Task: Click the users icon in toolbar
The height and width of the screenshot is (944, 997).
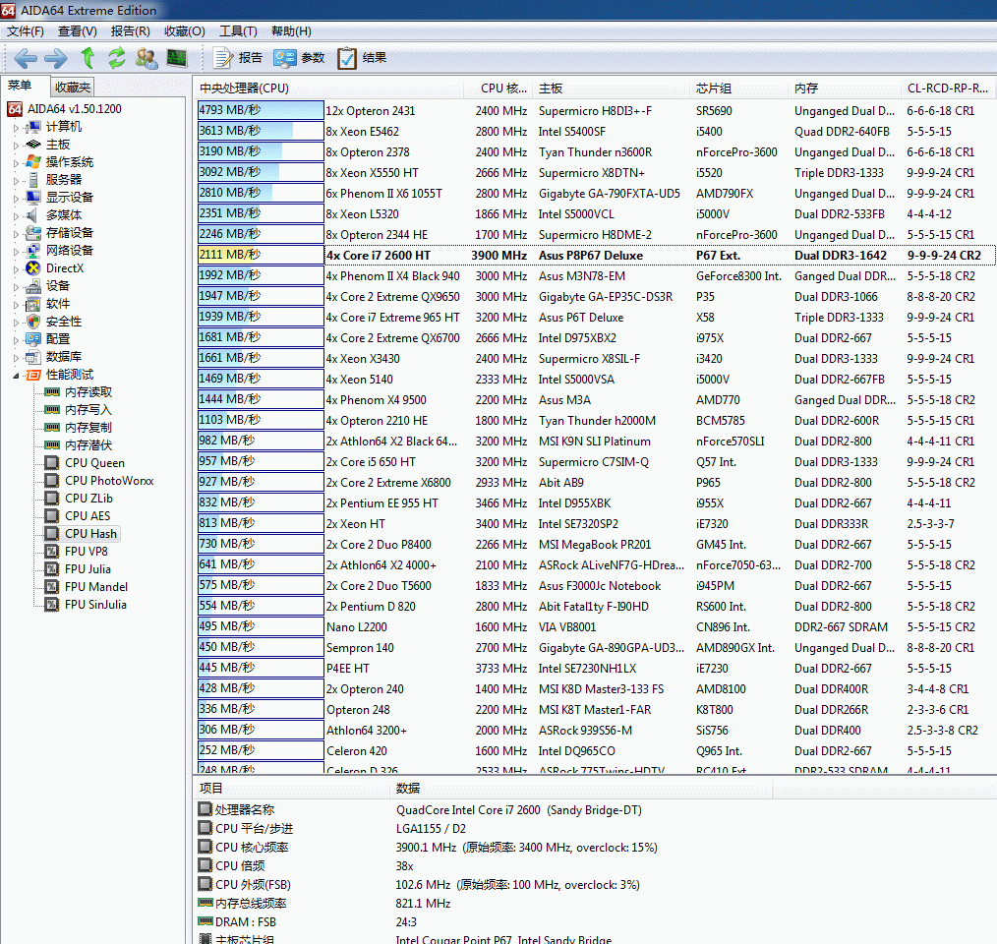Action: coord(147,58)
